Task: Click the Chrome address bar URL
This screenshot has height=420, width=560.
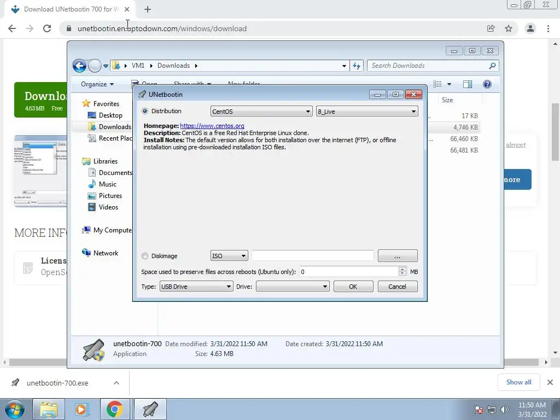Action: click(162, 28)
